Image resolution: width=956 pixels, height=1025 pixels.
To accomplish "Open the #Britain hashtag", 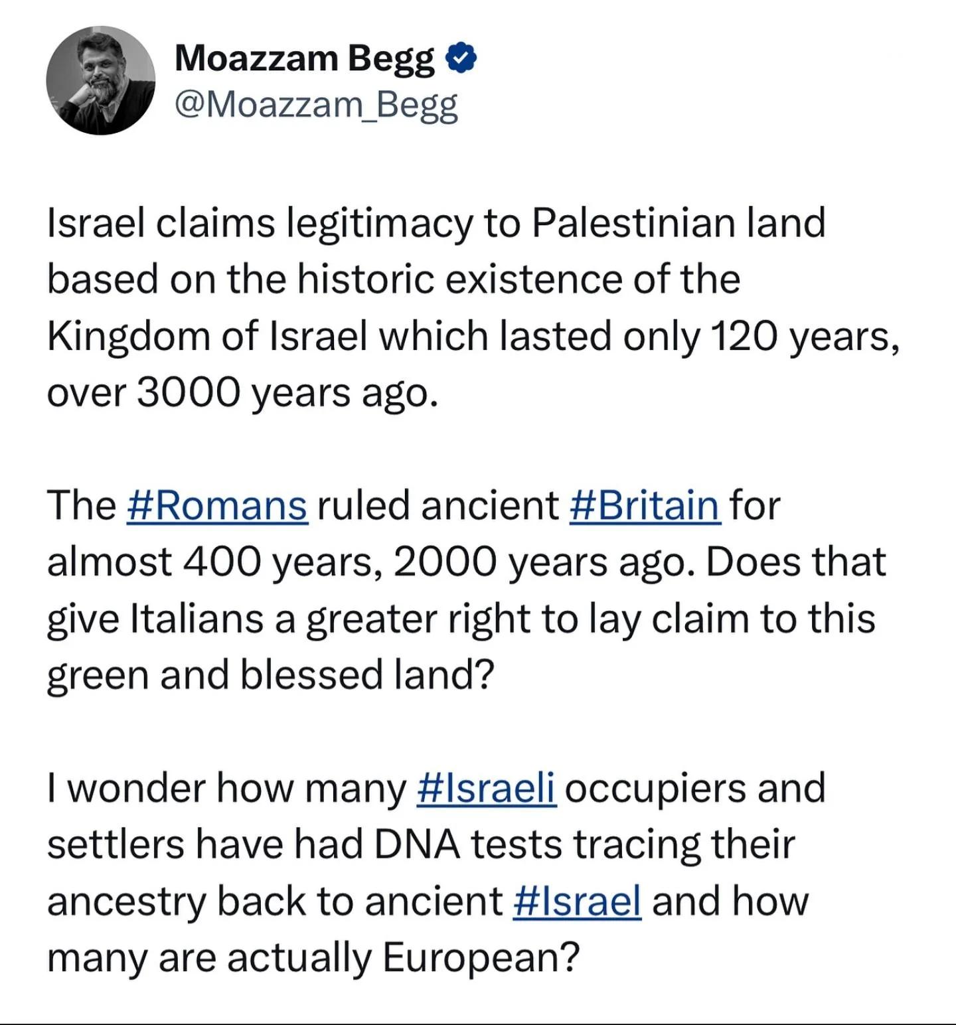I will (645, 506).
